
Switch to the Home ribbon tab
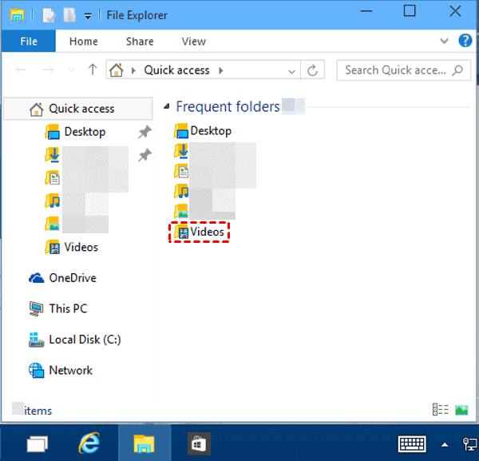[83, 42]
